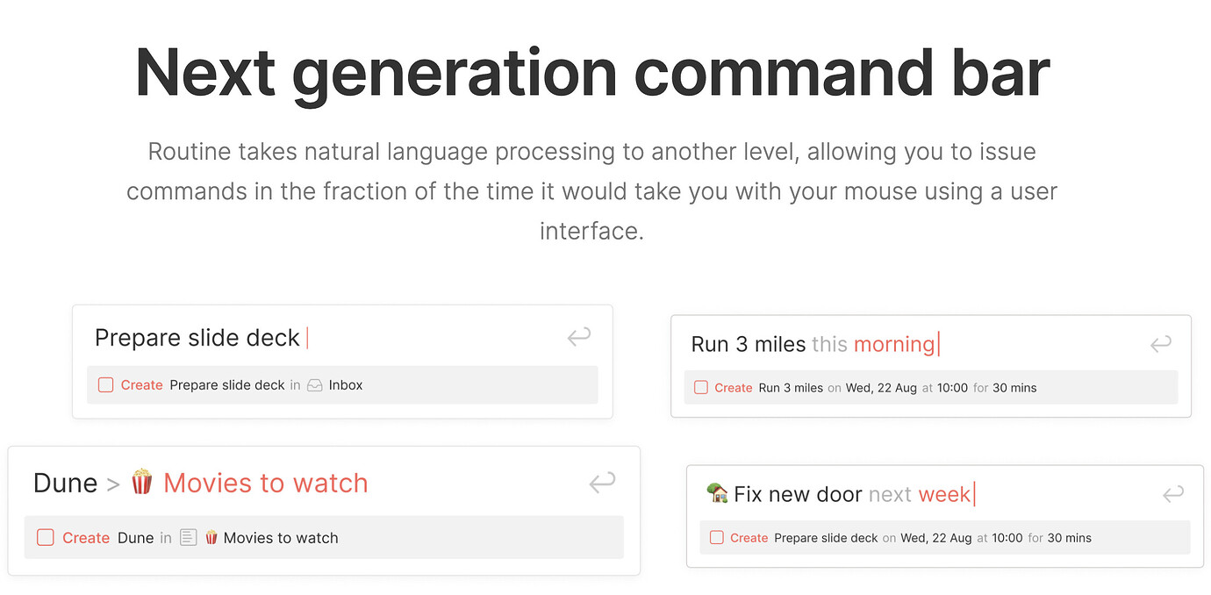The image size is (1211, 595).
Task: Check the checkbox in the Fix new door suggestion
Action: [717, 537]
